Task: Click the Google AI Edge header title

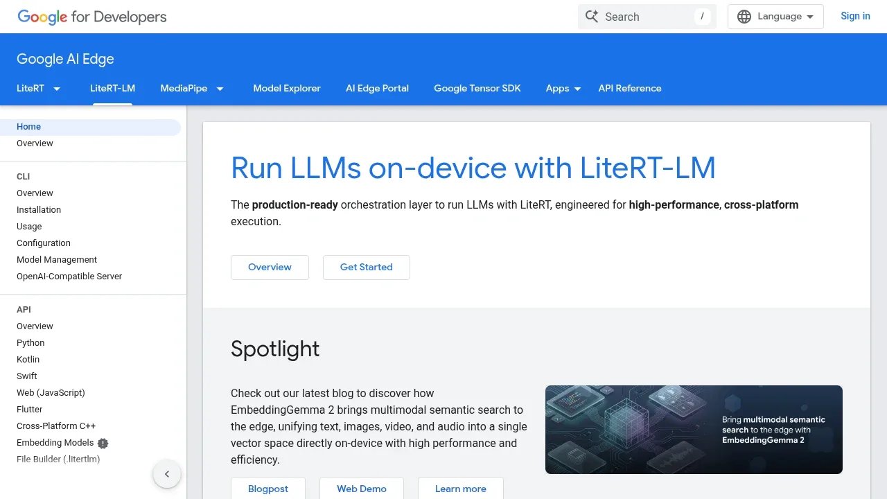Action: 65,59
